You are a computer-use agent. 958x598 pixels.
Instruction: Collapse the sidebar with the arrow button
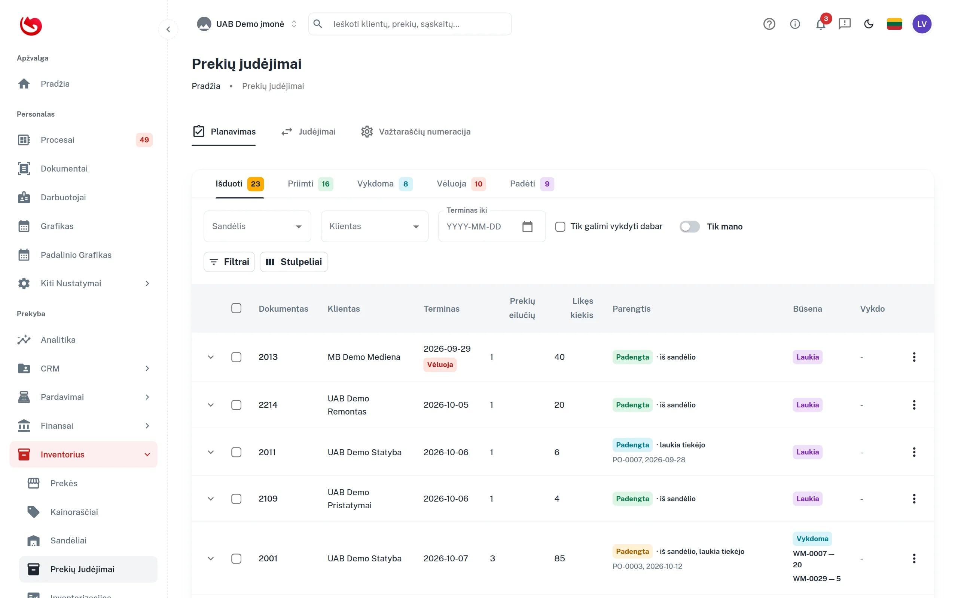pos(168,29)
